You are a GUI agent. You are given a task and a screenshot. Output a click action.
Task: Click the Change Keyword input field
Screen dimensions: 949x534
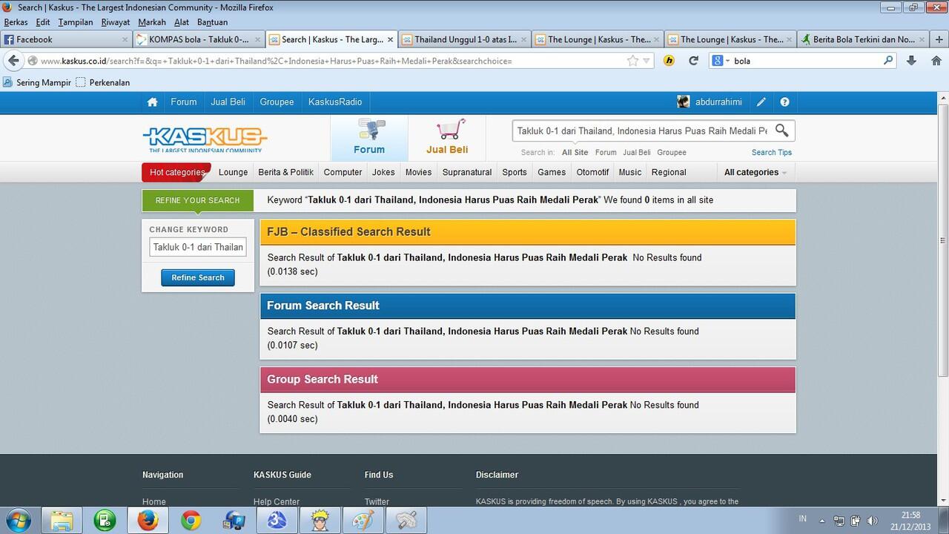[198, 247]
